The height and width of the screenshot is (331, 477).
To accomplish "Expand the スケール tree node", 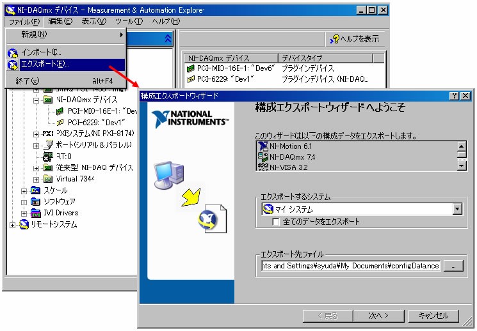I will click(24, 191).
